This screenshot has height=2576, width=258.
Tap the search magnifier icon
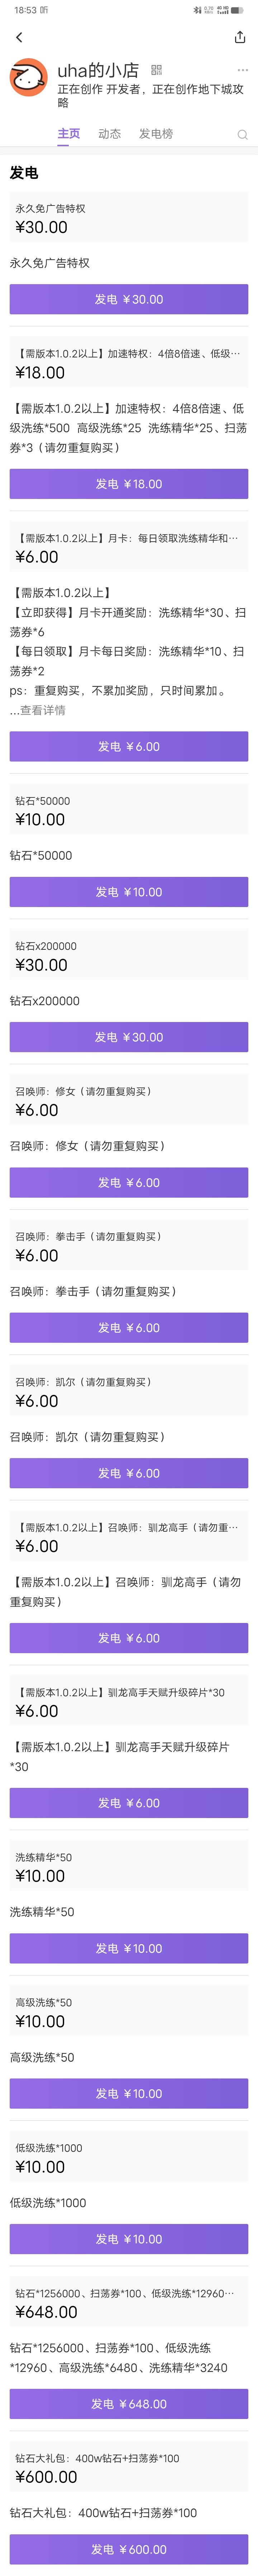pyautogui.click(x=241, y=134)
